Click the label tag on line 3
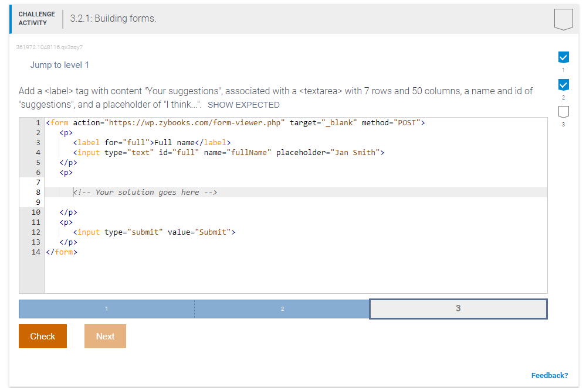The height and width of the screenshot is (388, 586). [88, 142]
